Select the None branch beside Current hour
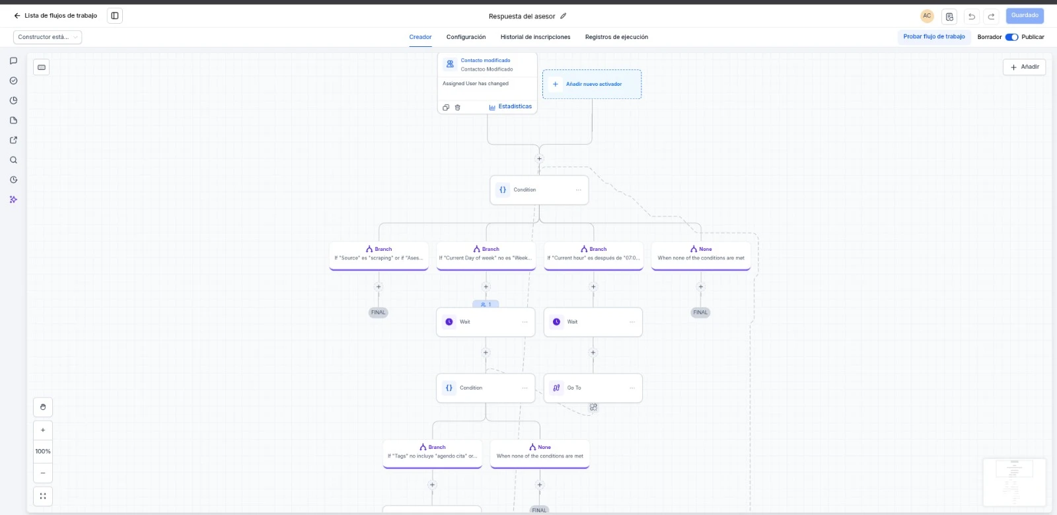 [701, 256]
